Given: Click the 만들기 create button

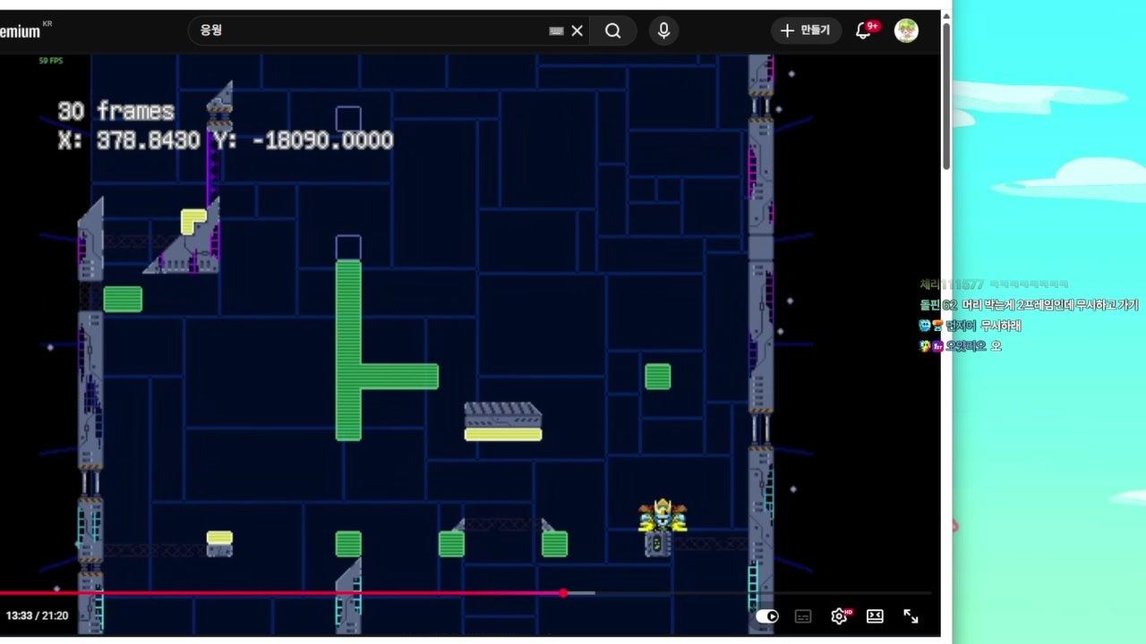Looking at the screenshot, I should tap(806, 30).
